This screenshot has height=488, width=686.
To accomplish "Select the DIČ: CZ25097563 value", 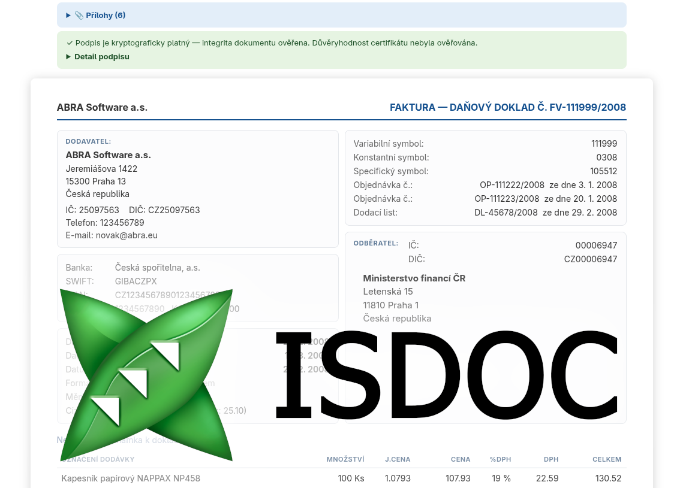I will point(164,210).
